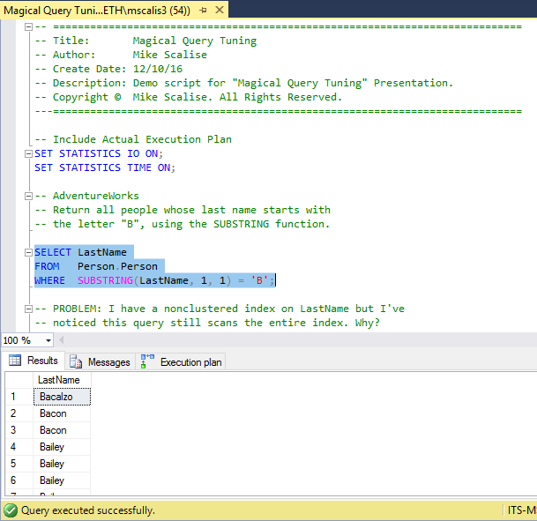Click the WHERE keyword
This screenshot has width=537, height=521.
tap(49, 280)
